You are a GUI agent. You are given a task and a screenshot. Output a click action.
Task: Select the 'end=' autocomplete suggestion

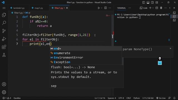click(86, 49)
